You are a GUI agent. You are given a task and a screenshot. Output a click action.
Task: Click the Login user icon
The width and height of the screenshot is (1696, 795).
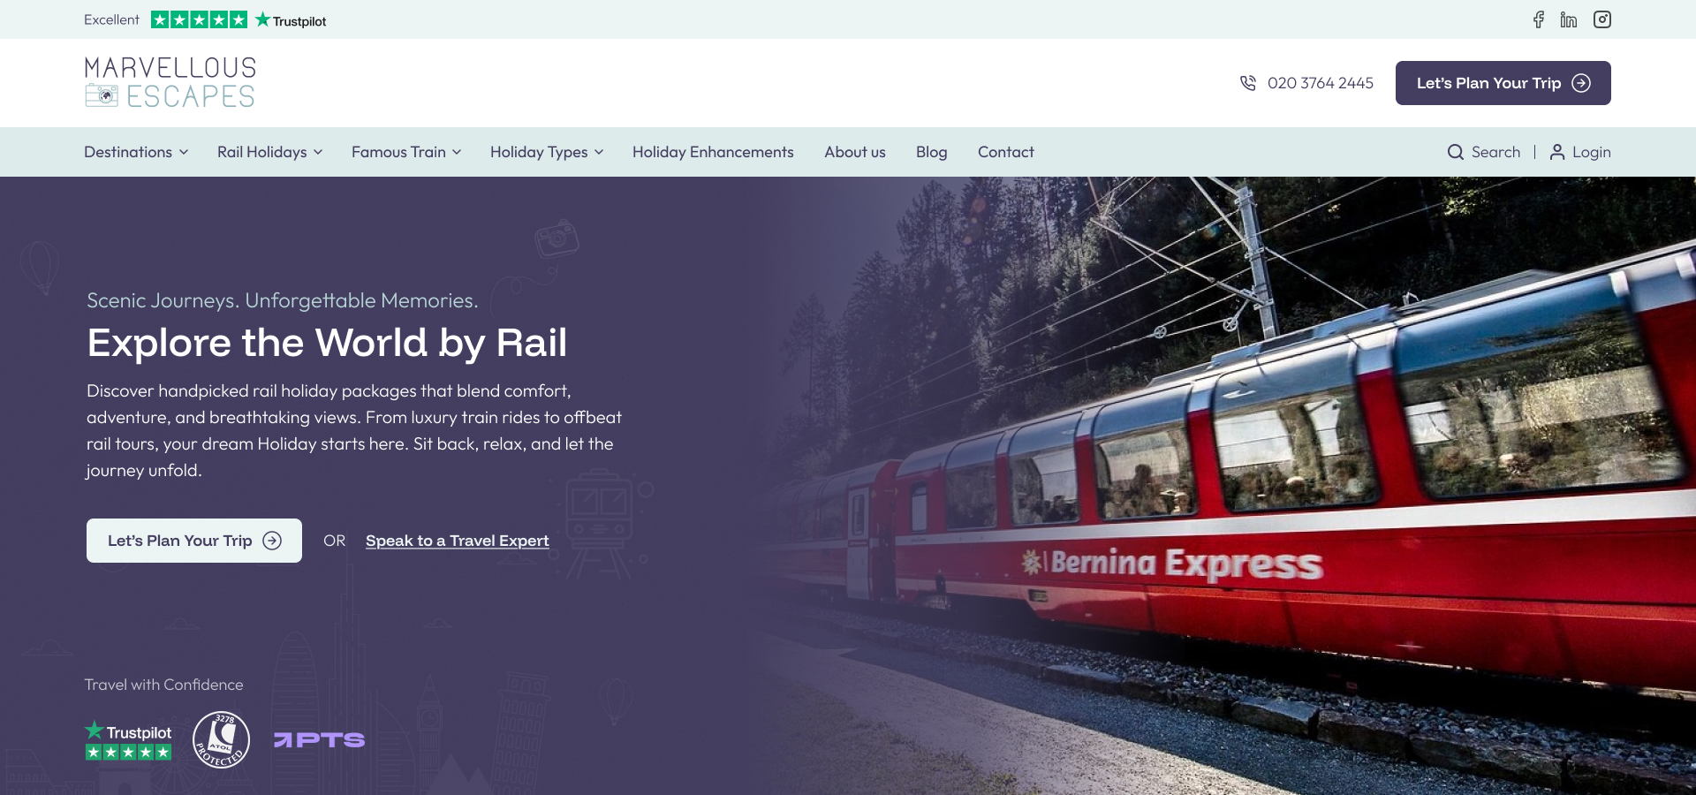pyautogui.click(x=1557, y=152)
